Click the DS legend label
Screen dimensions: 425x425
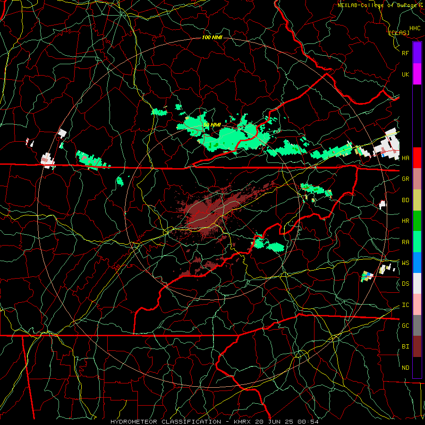pos(406,283)
